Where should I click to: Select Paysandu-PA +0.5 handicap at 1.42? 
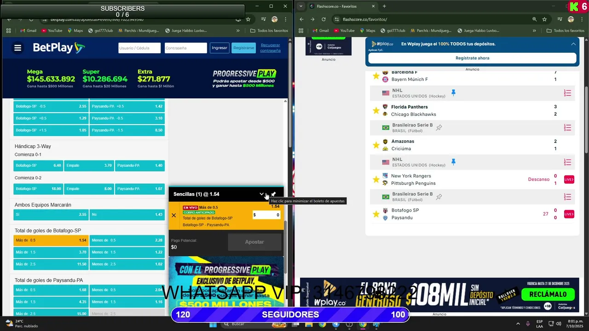click(x=127, y=106)
